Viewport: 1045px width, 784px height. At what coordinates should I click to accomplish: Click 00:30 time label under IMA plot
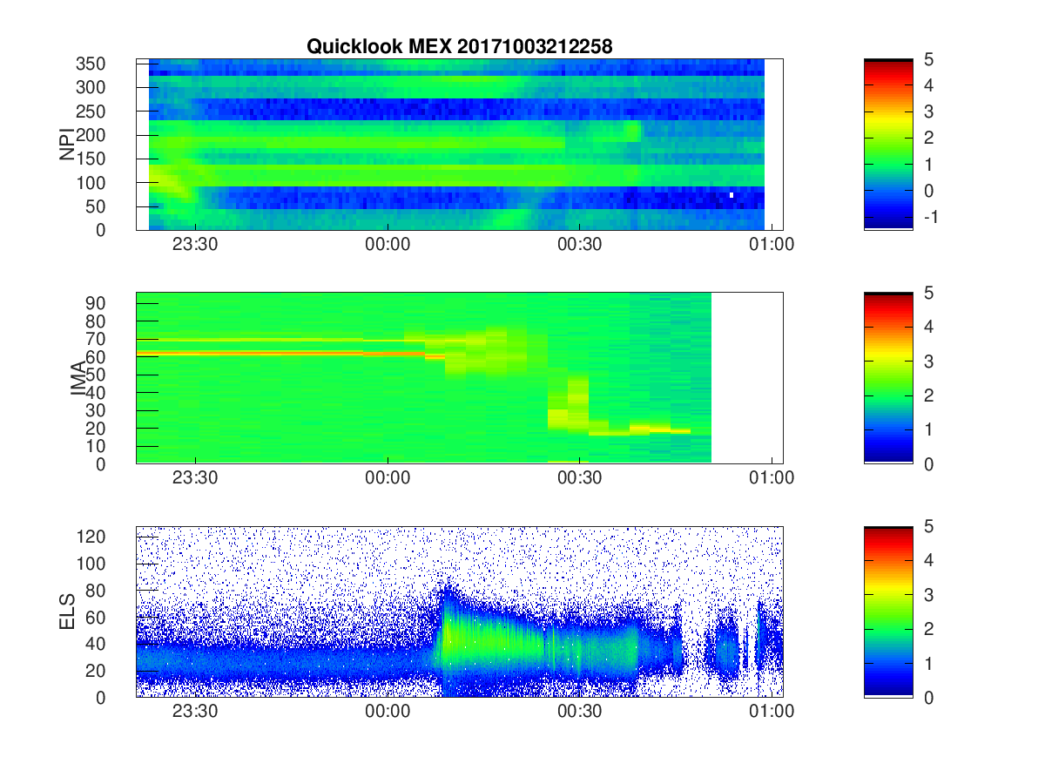[x=580, y=478]
